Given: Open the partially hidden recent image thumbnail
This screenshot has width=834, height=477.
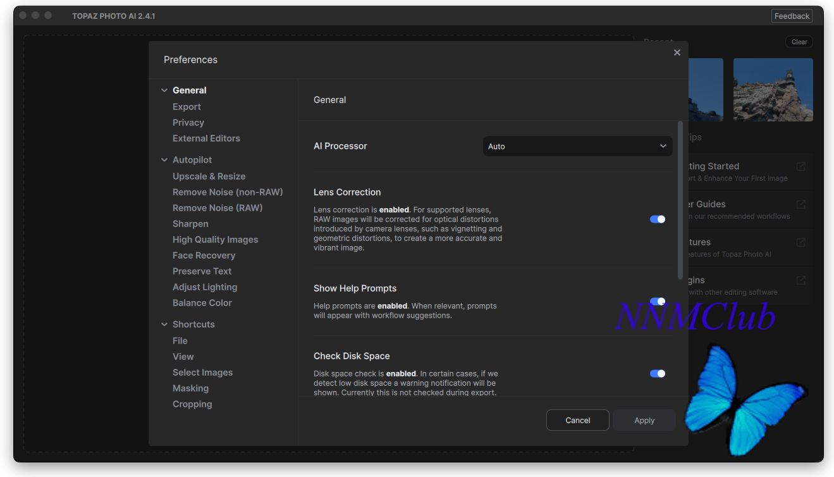Looking at the screenshot, I should pyautogui.click(x=706, y=90).
